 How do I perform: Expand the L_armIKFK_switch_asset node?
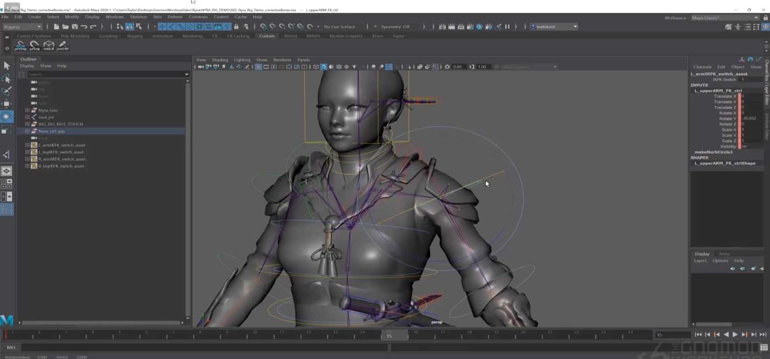click(27, 145)
